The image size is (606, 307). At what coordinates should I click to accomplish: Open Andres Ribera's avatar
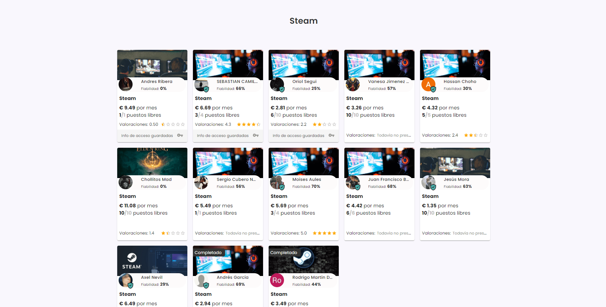tap(126, 84)
